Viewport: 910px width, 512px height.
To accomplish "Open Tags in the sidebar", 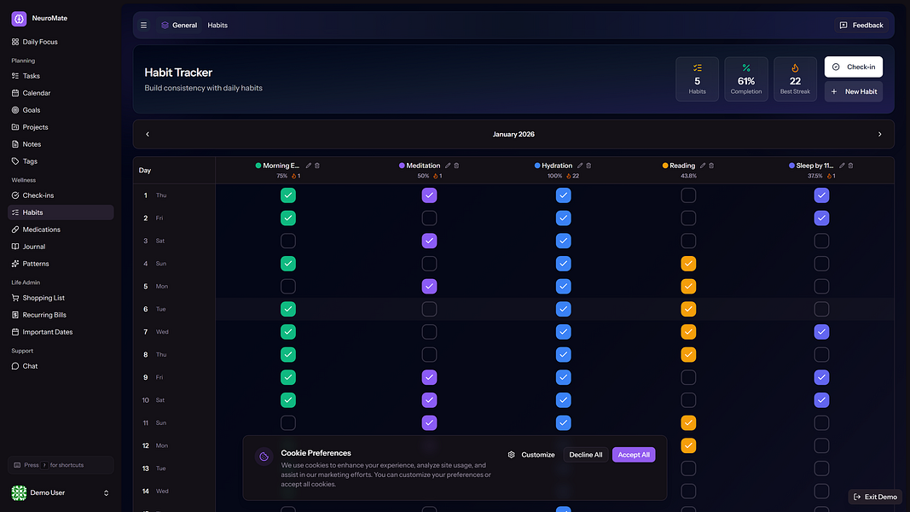I will (x=61, y=161).
